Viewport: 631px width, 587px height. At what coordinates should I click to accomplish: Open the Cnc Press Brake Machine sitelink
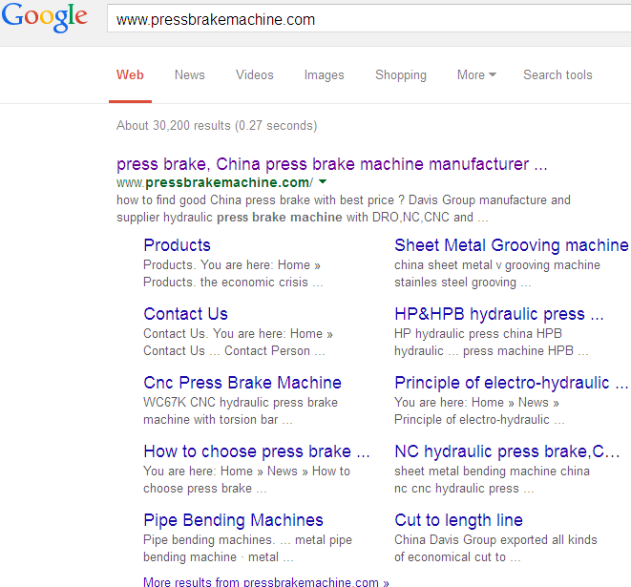coord(242,383)
